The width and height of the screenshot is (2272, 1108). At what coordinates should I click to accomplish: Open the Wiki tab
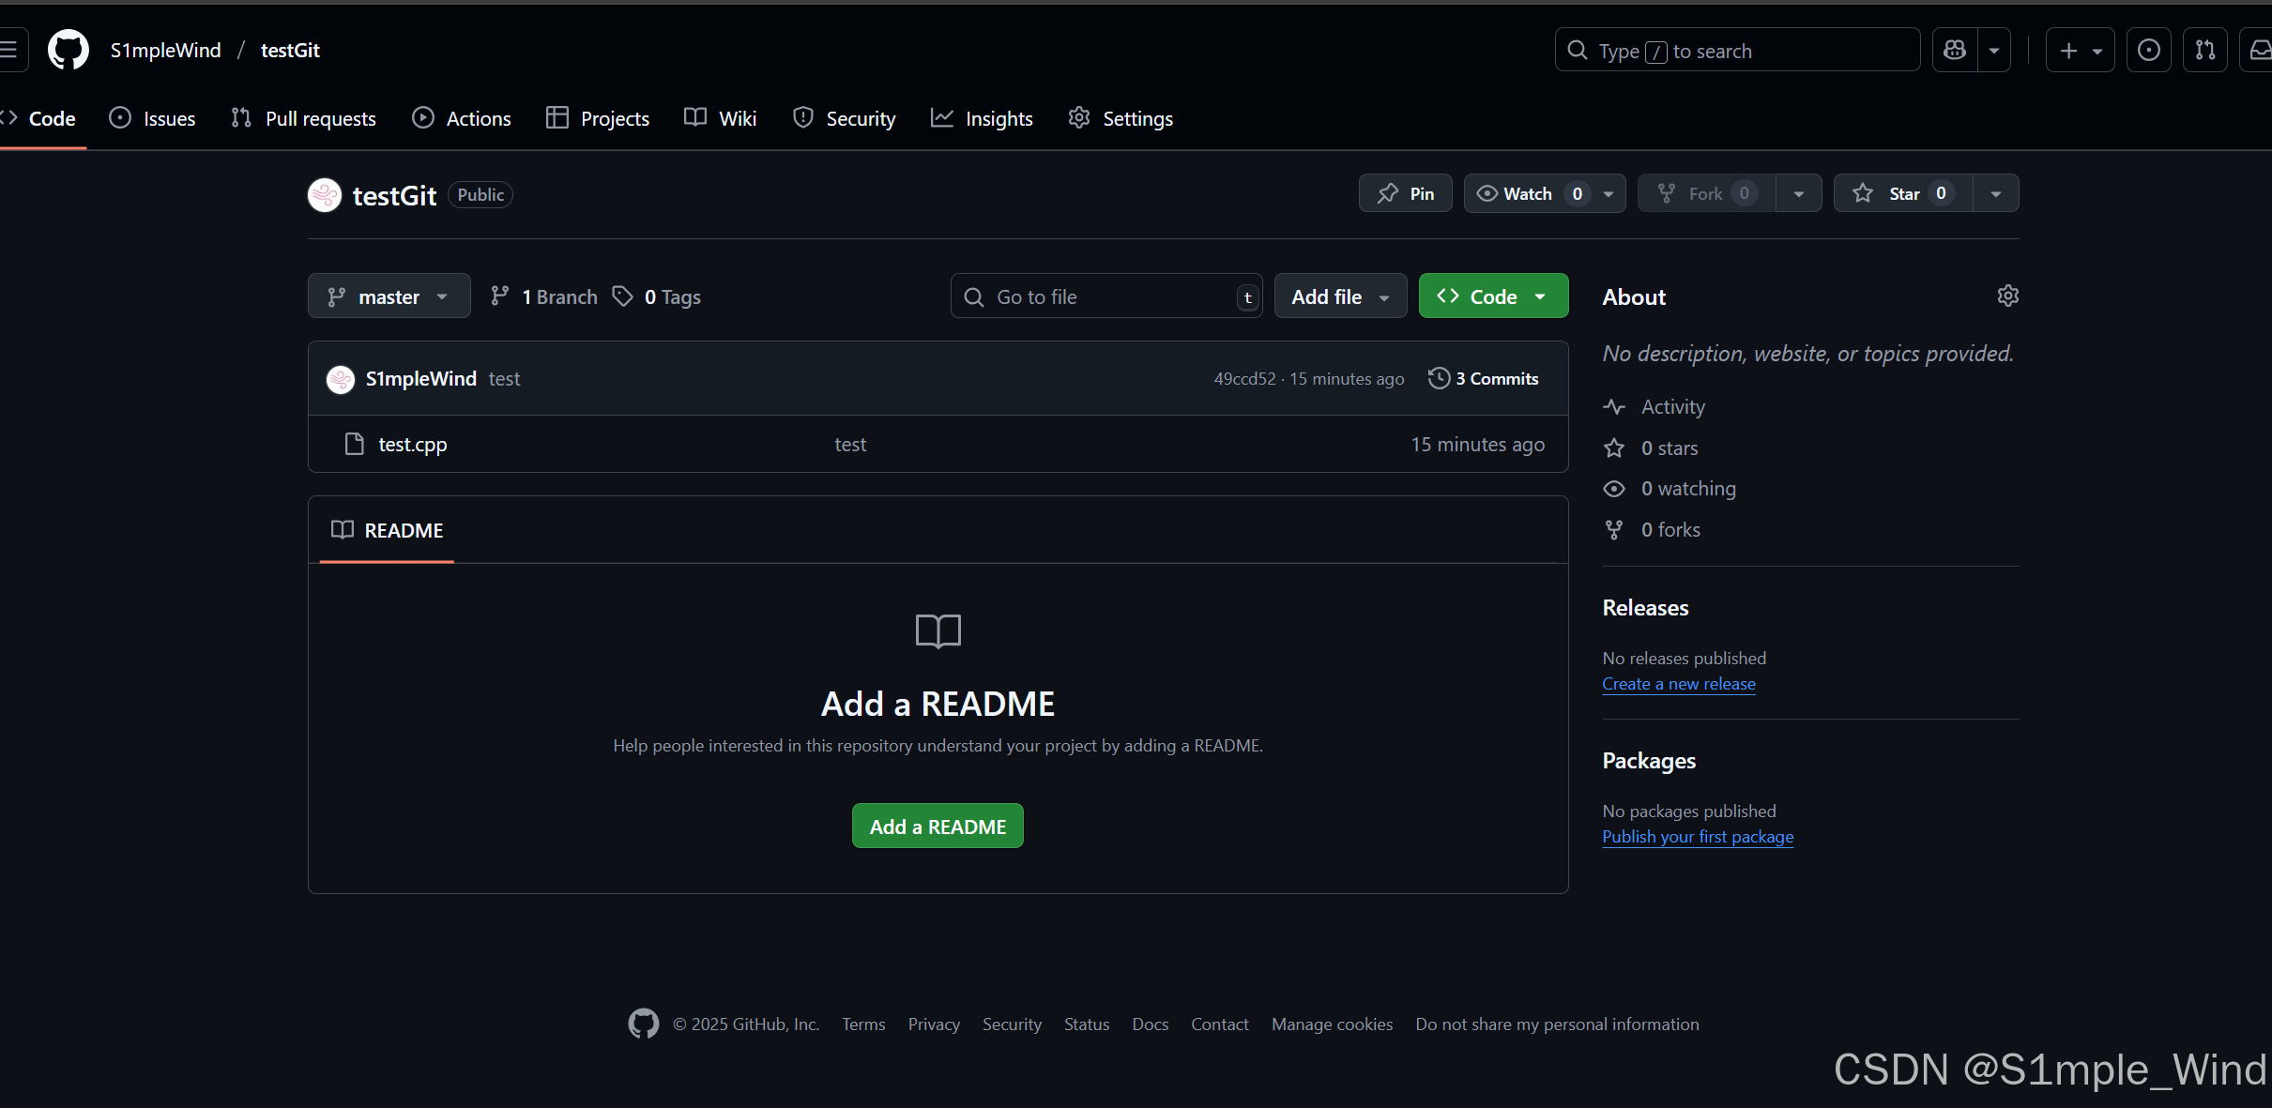coord(721,118)
